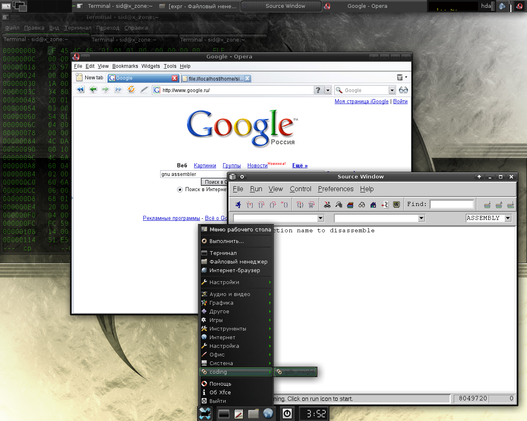This screenshot has height=421, width=527.
Task: Click the 'Рекламные программы' link
Action: [x=171, y=218]
